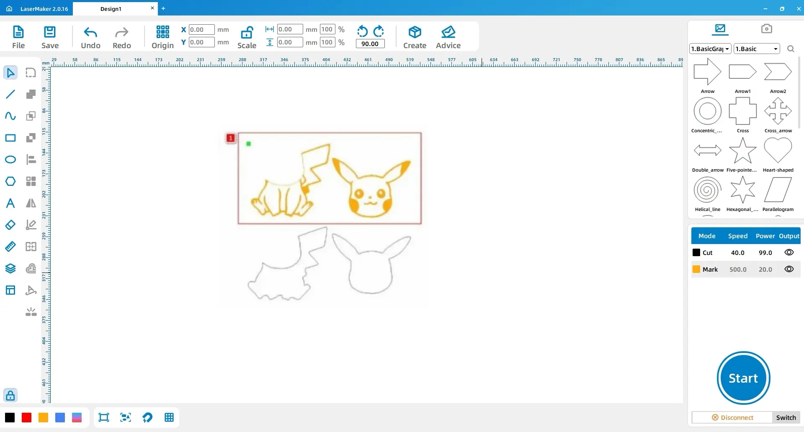Rotate clockwise with the right rotate icon
The width and height of the screenshot is (804, 432).
coord(379,31)
